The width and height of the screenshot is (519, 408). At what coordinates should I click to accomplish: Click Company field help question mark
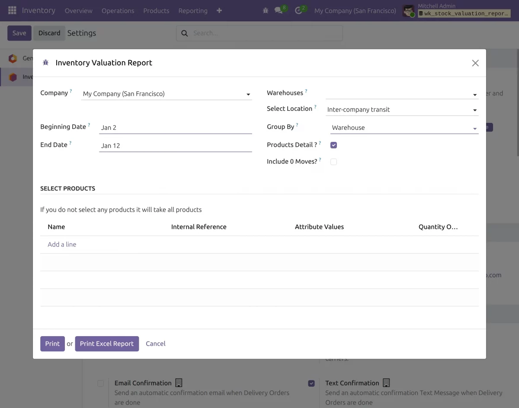click(x=71, y=91)
